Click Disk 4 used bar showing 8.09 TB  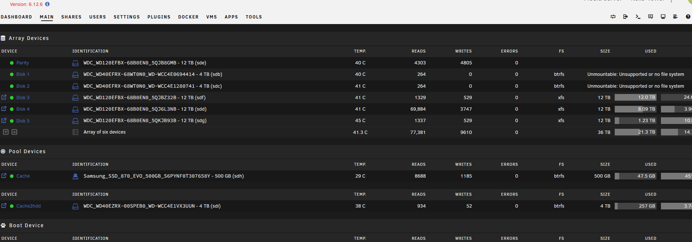(x=635, y=109)
